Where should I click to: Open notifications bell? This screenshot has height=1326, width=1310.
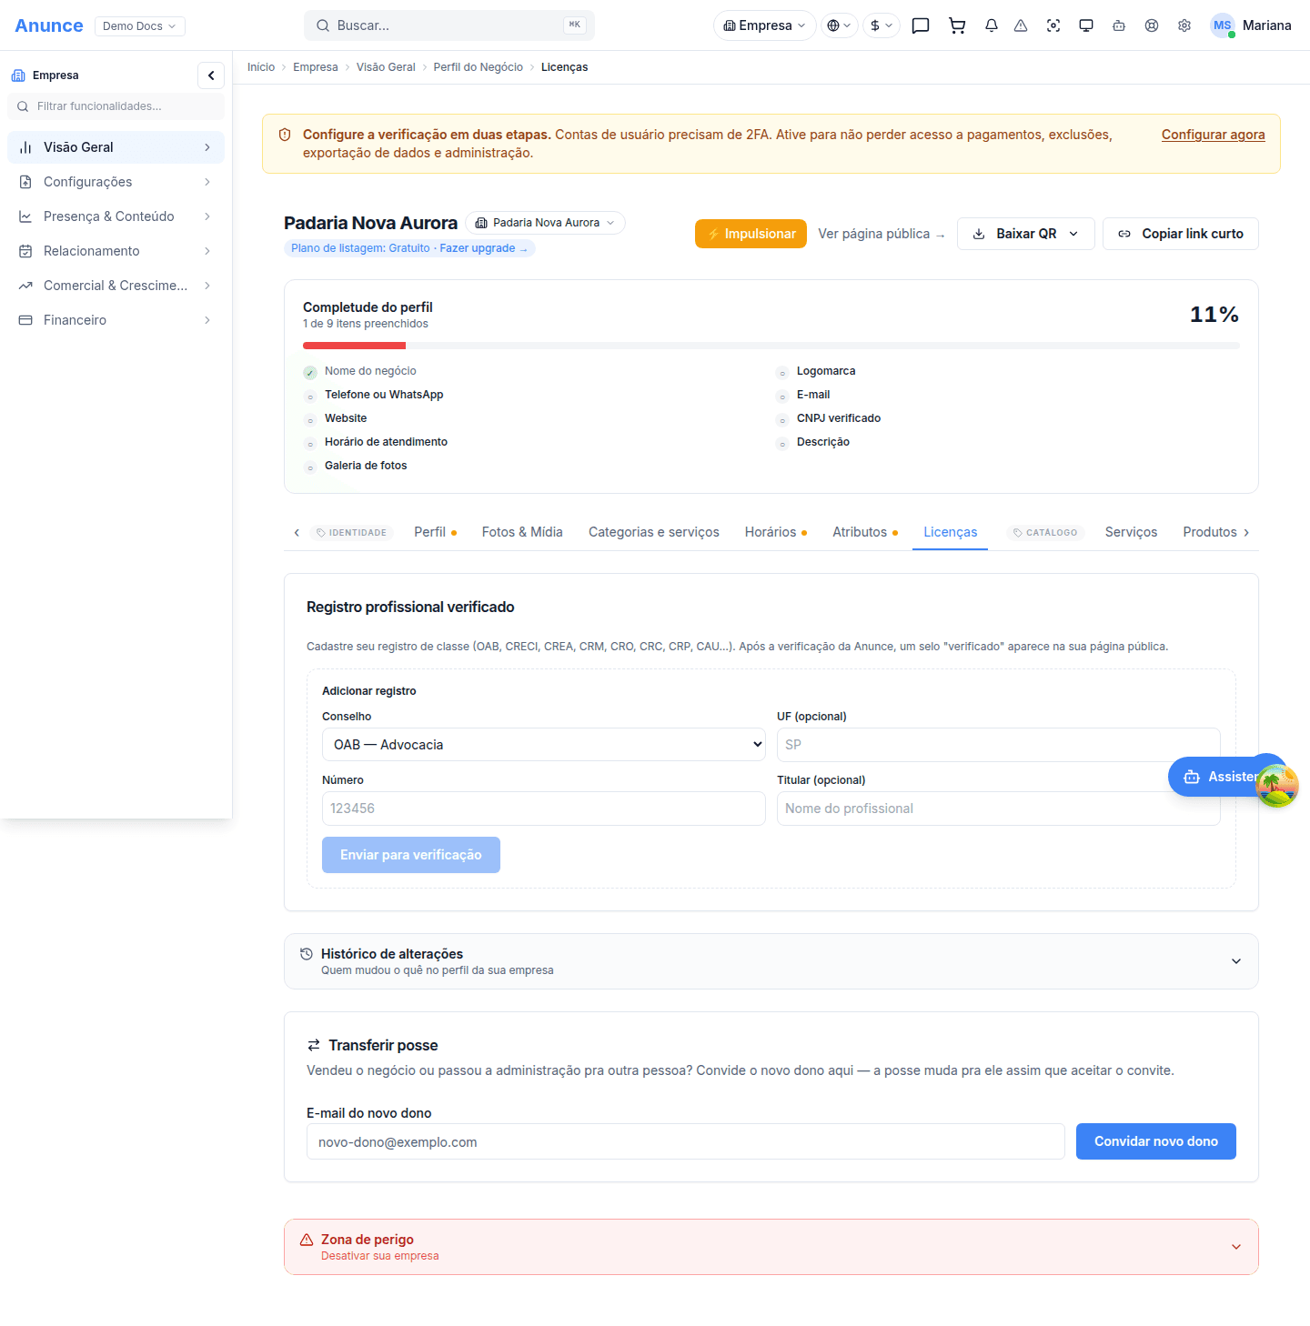992,25
